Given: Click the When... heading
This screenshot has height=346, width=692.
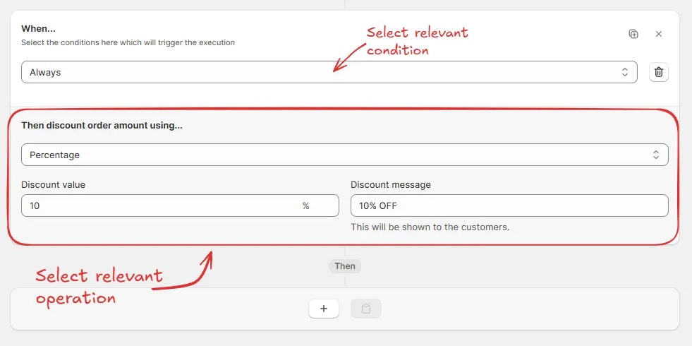Looking at the screenshot, I should tap(38, 29).
